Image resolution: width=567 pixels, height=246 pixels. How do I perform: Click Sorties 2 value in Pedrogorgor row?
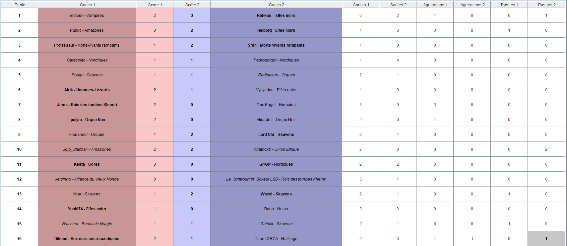click(x=398, y=60)
